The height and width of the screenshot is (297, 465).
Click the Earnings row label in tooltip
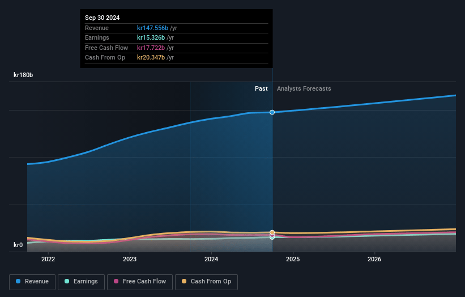(97, 37)
